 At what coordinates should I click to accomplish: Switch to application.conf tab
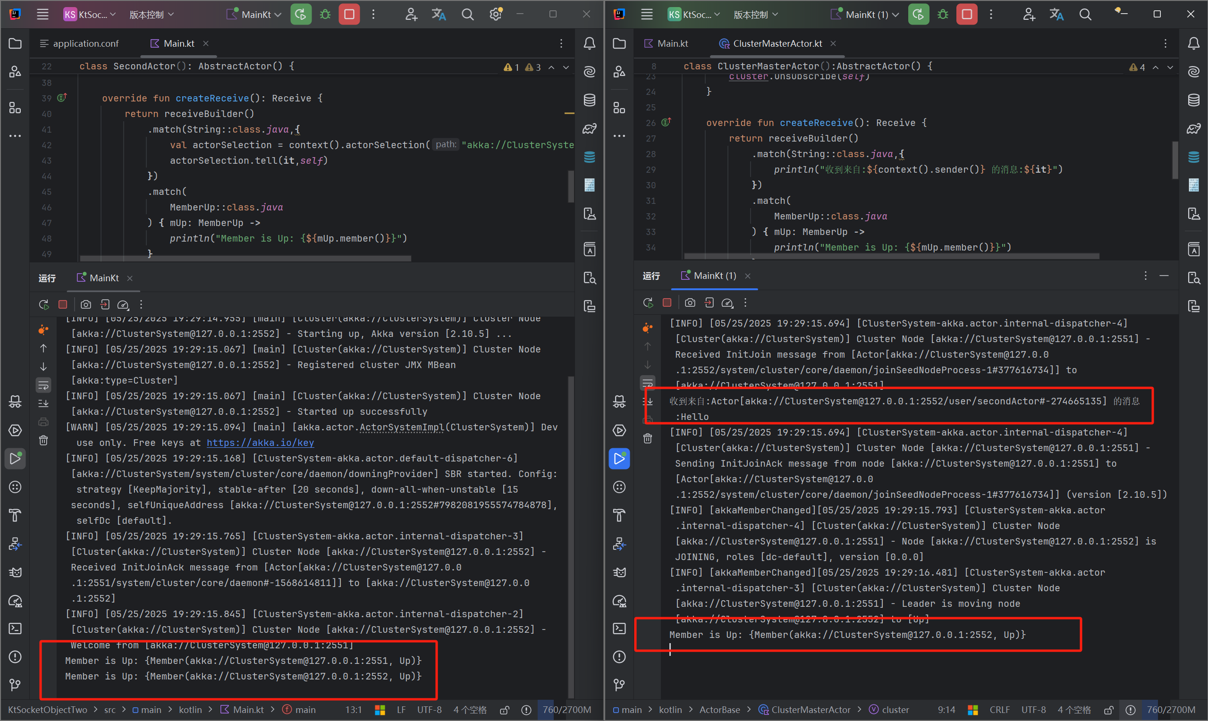tap(79, 44)
